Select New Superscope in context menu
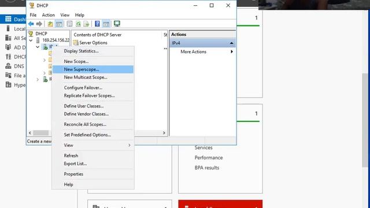Image resolution: width=370 pixels, height=208 pixels. point(93,69)
